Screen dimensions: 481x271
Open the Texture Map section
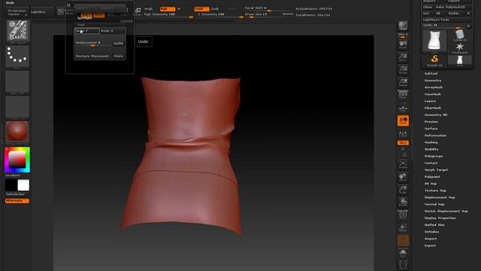(435, 190)
